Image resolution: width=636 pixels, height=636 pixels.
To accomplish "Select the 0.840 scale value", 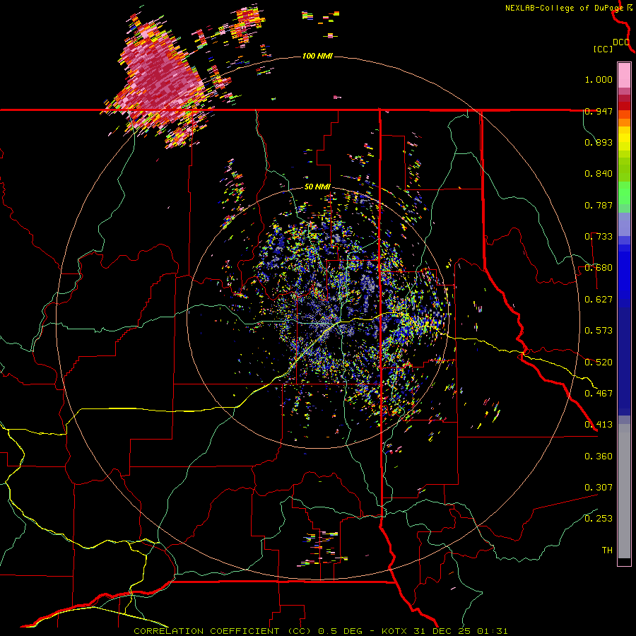I will click(x=599, y=174).
